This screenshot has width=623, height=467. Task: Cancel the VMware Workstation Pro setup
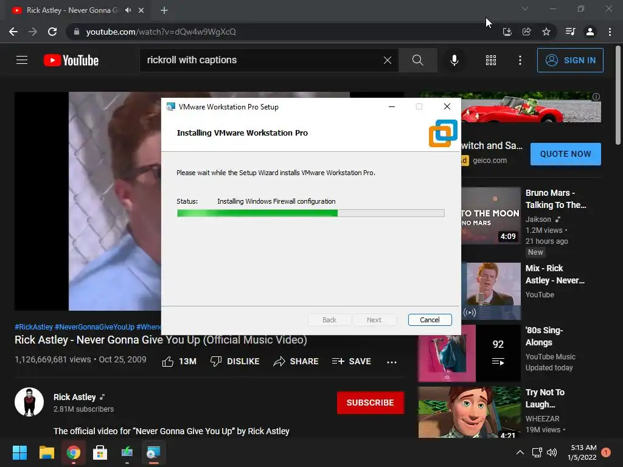(430, 320)
